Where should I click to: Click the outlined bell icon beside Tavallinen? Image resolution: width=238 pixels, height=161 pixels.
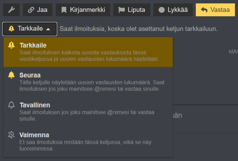pyautogui.click(x=11, y=105)
